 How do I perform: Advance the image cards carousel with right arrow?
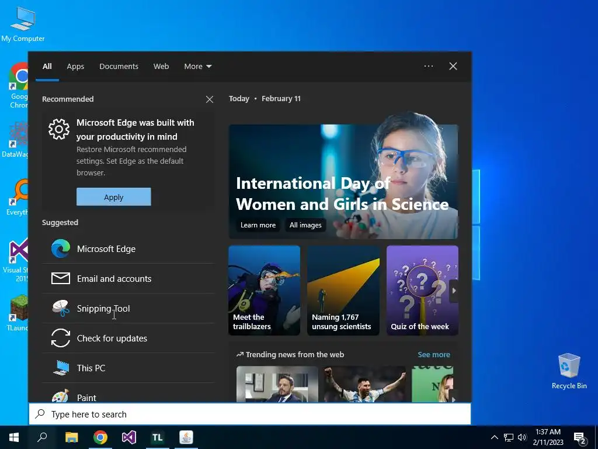[x=454, y=291]
